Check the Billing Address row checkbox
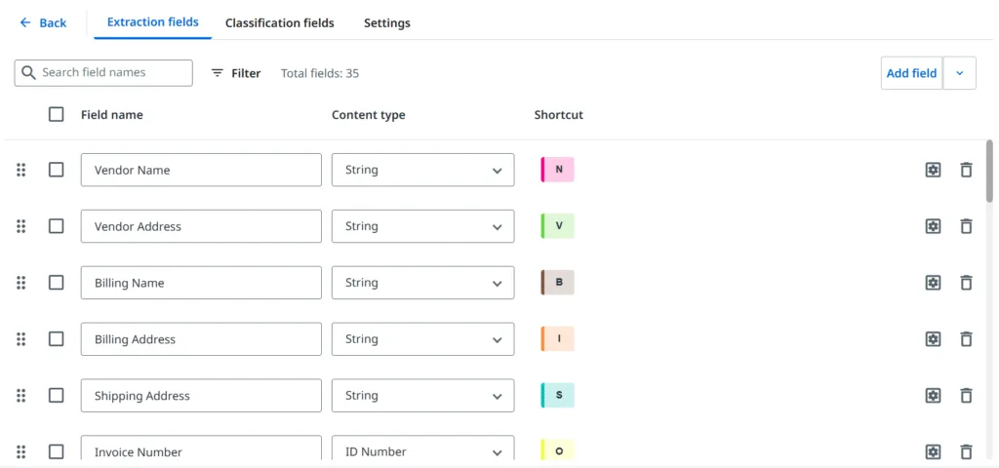The height and width of the screenshot is (468, 999). point(56,338)
